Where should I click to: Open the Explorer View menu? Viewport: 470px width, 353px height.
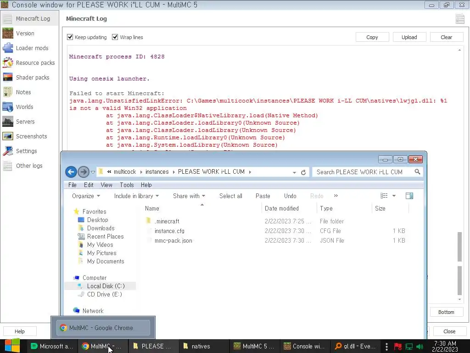click(x=106, y=185)
